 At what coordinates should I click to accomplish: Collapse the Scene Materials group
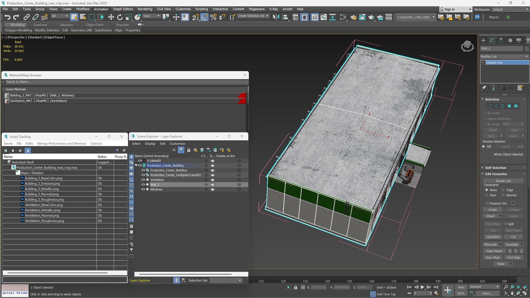4,89
